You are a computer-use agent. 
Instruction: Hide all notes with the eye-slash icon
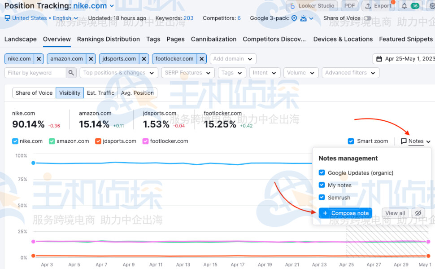click(x=418, y=213)
